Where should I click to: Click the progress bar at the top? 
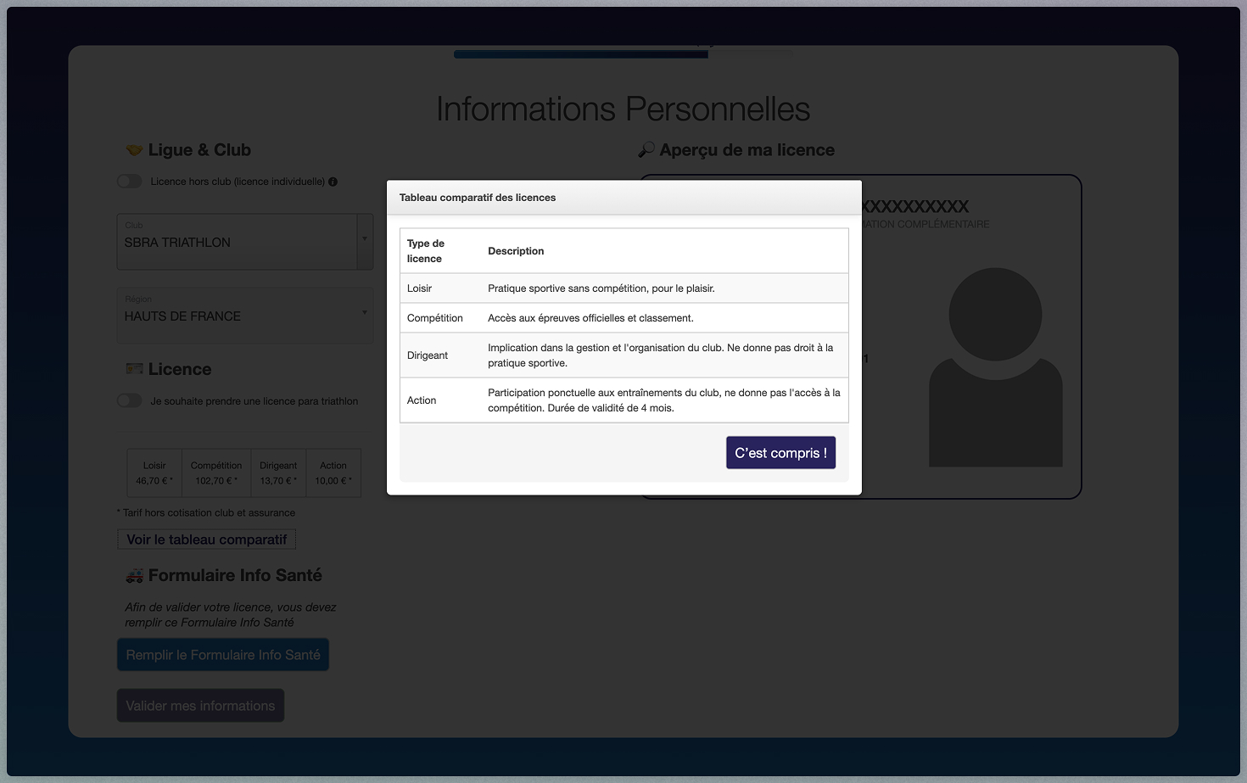pyautogui.click(x=623, y=54)
